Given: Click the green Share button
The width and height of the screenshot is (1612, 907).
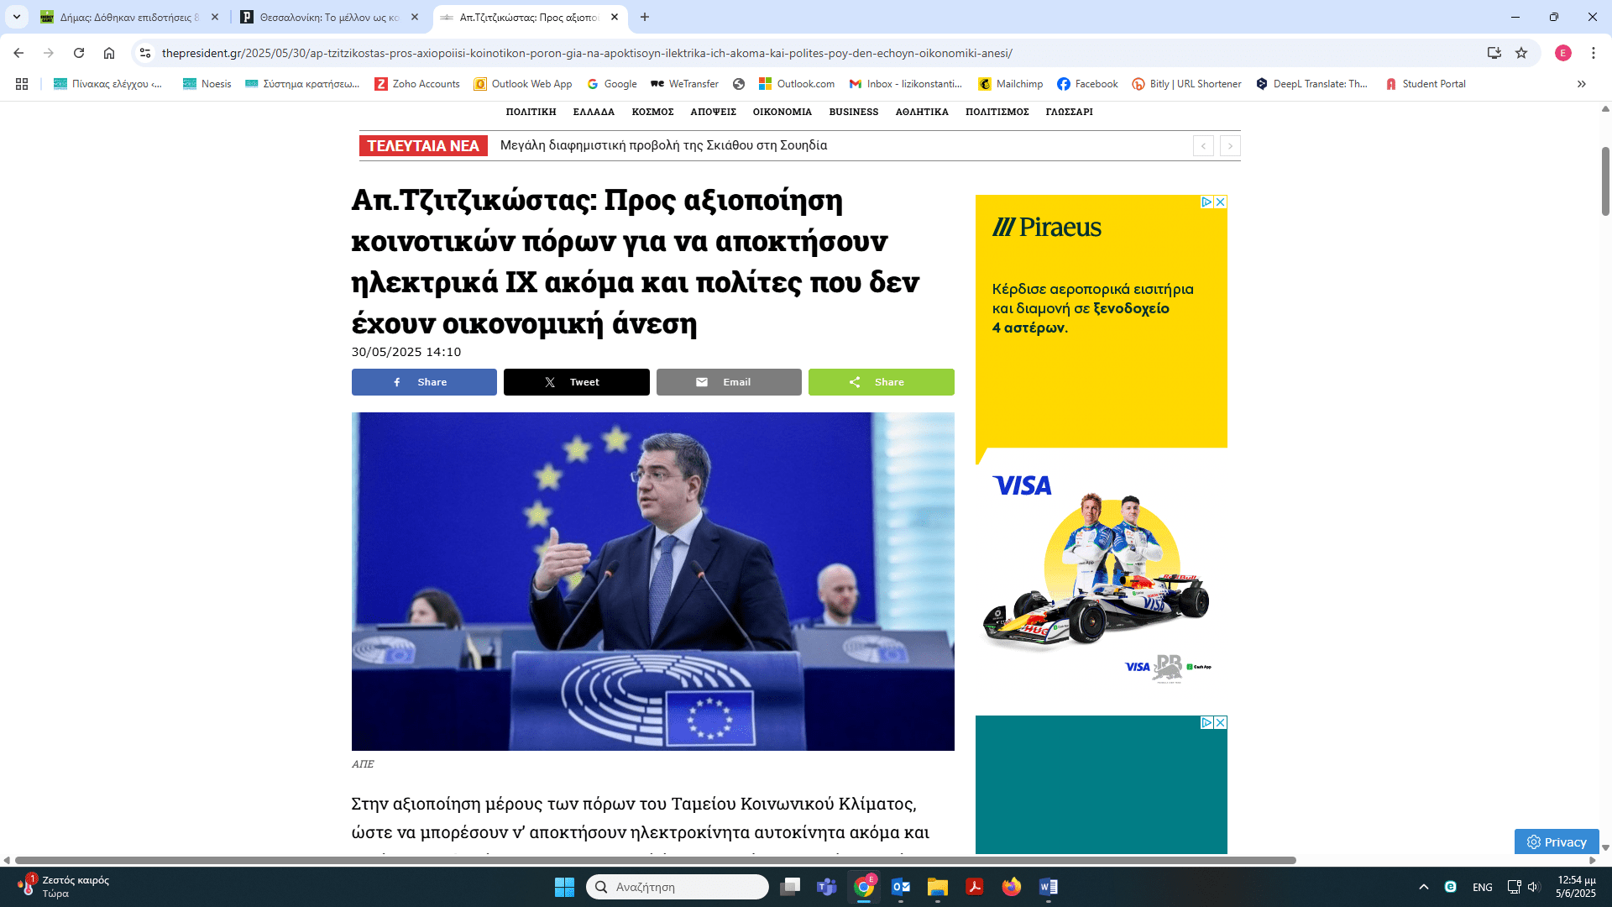Looking at the screenshot, I should (x=881, y=382).
